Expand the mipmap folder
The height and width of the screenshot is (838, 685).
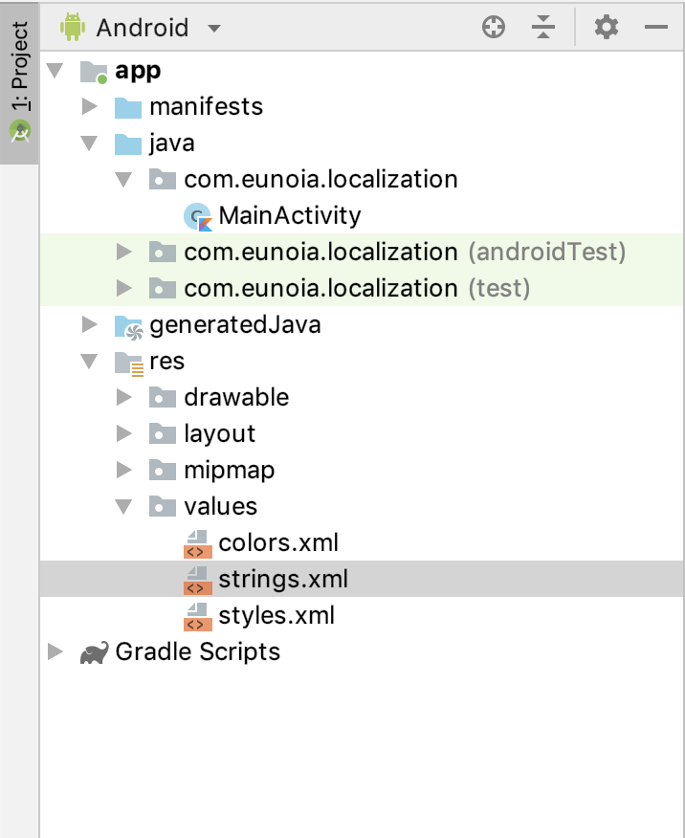[124, 470]
